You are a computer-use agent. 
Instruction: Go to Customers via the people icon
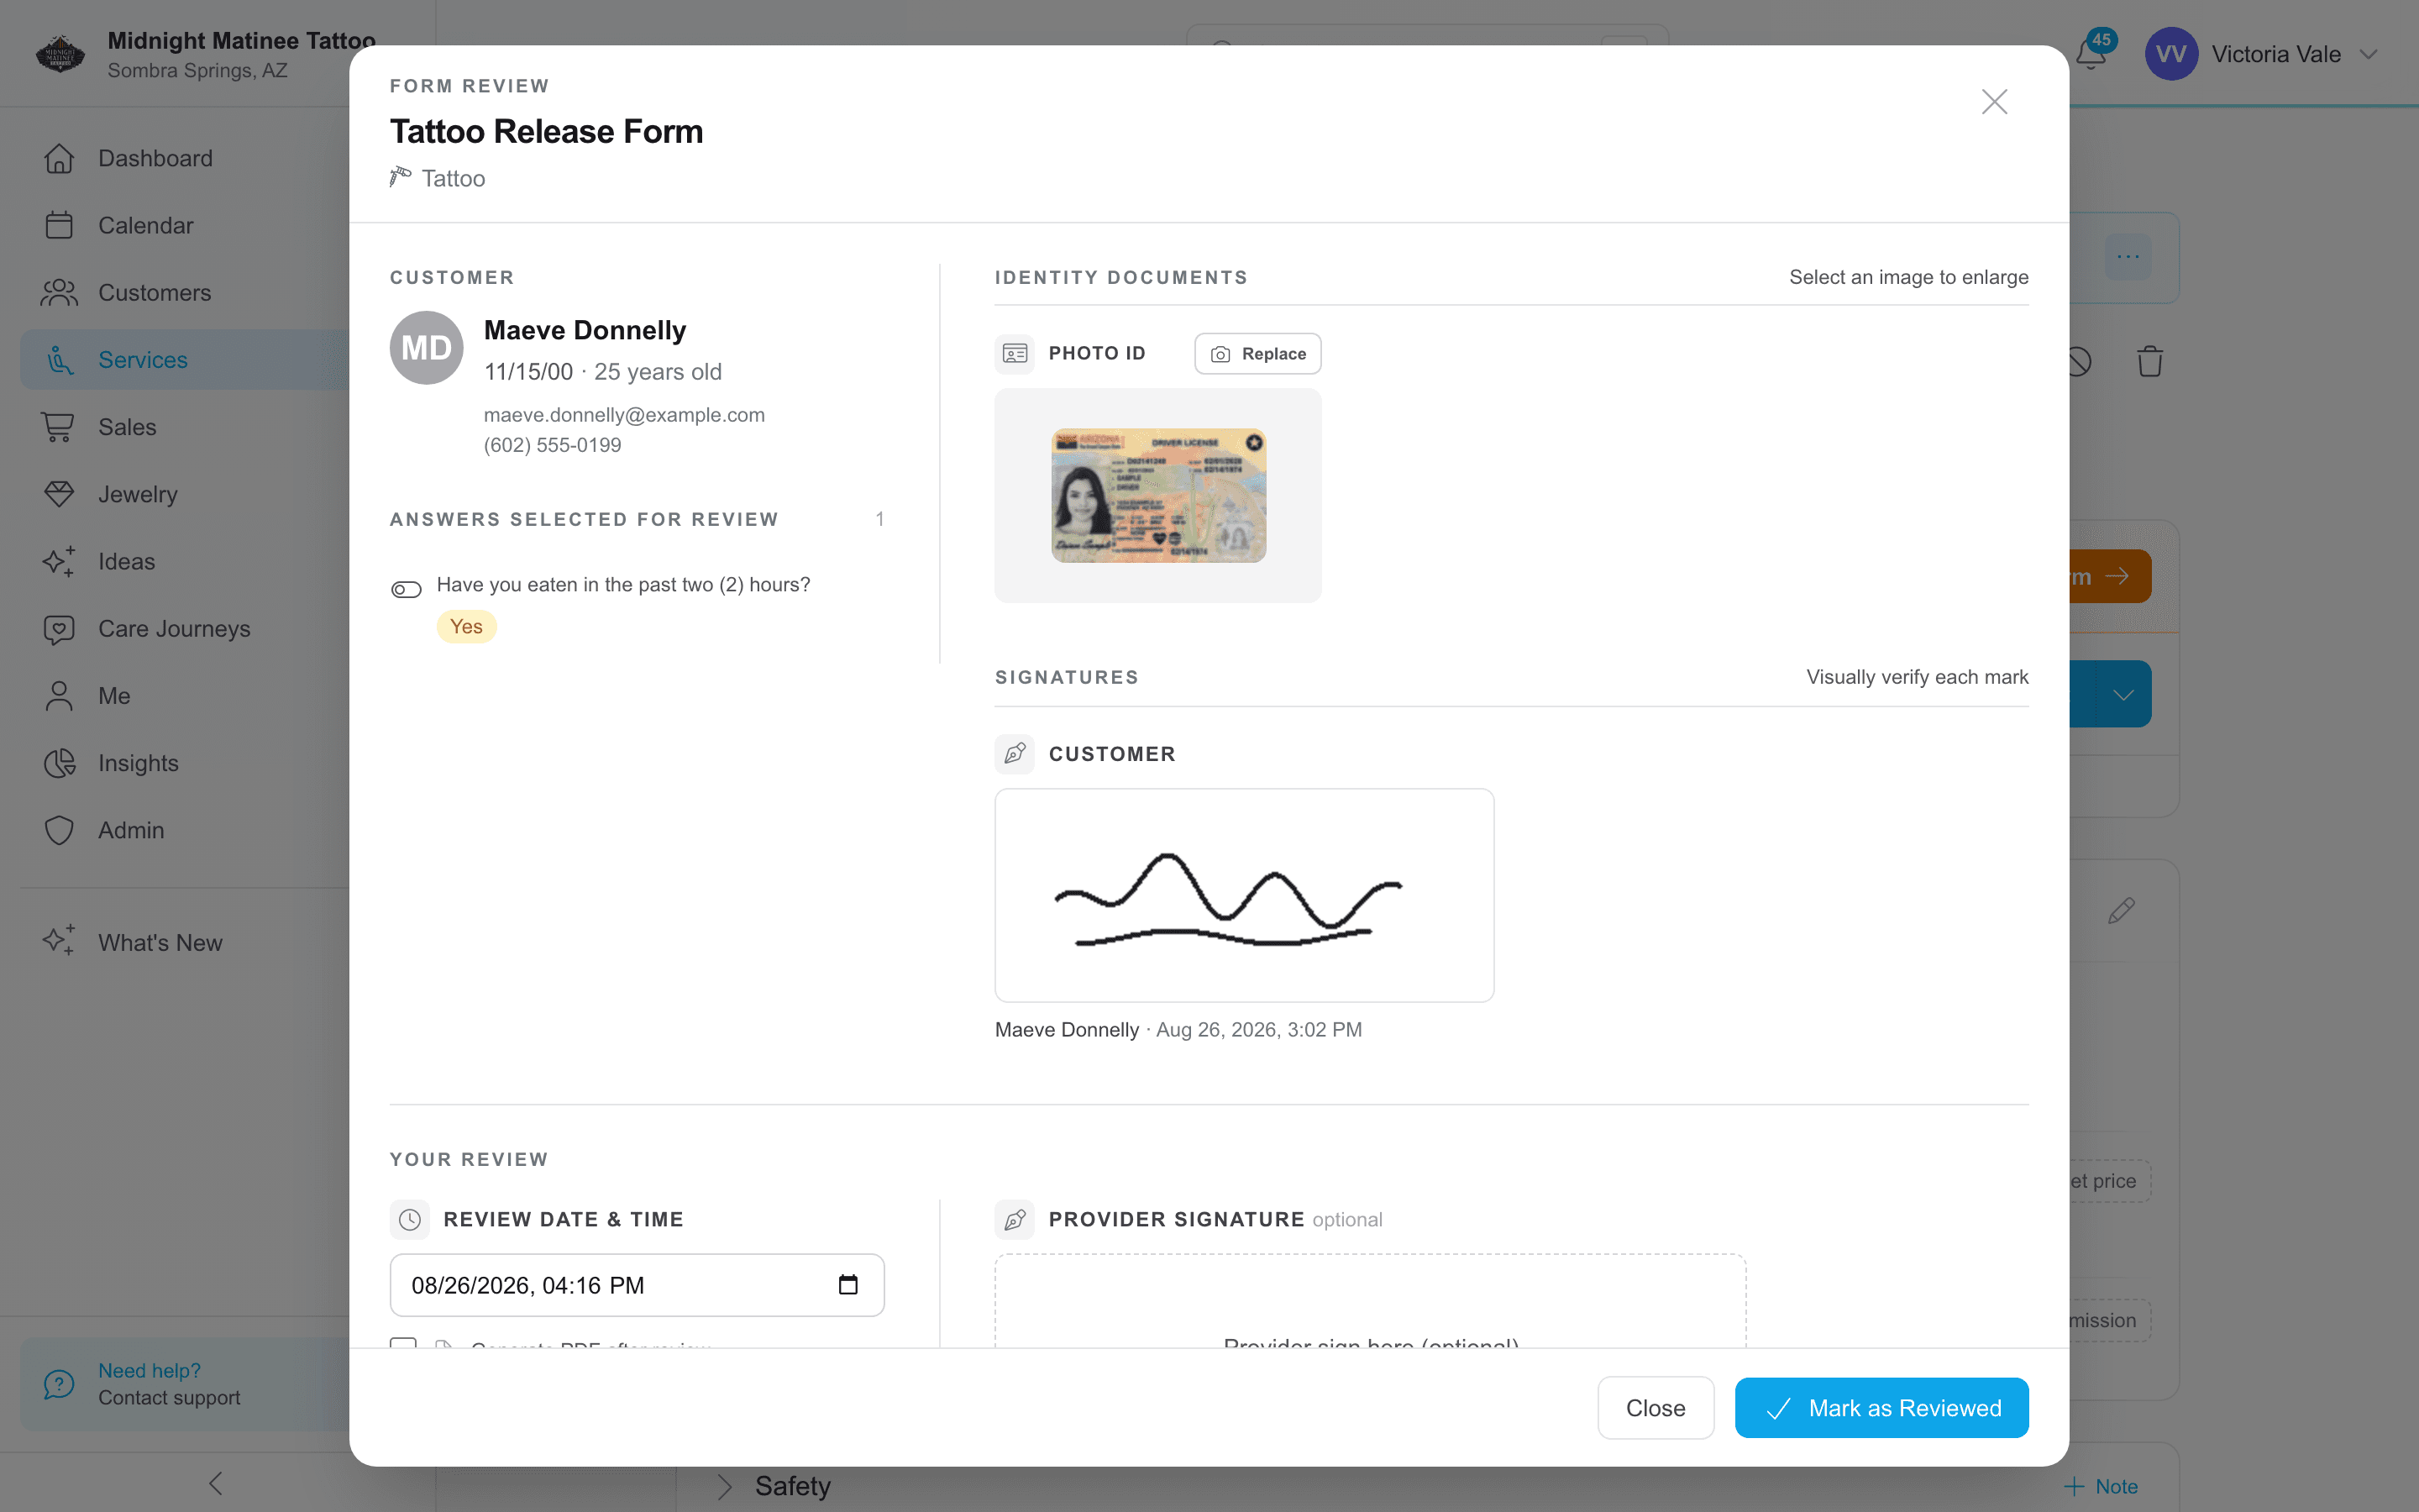point(59,293)
